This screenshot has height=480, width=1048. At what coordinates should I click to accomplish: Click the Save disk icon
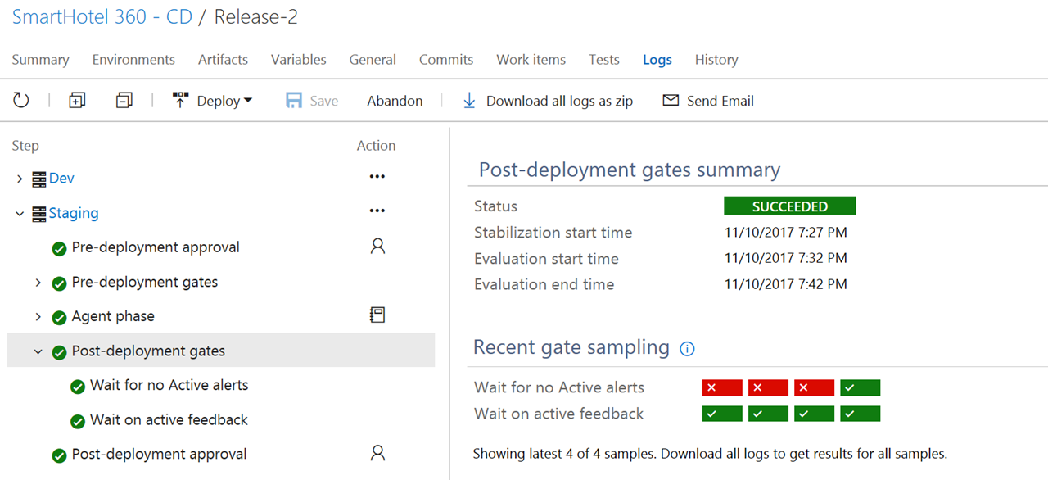coord(294,101)
